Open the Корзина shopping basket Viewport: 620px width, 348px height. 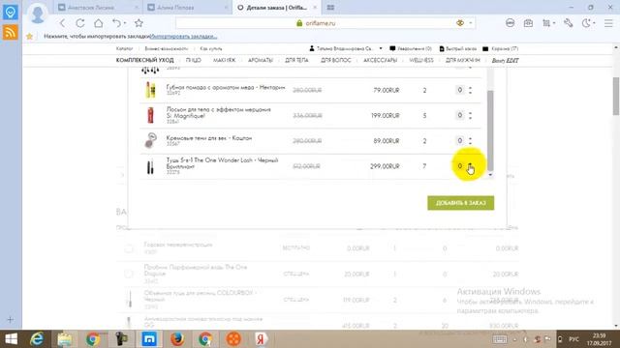[x=500, y=48]
